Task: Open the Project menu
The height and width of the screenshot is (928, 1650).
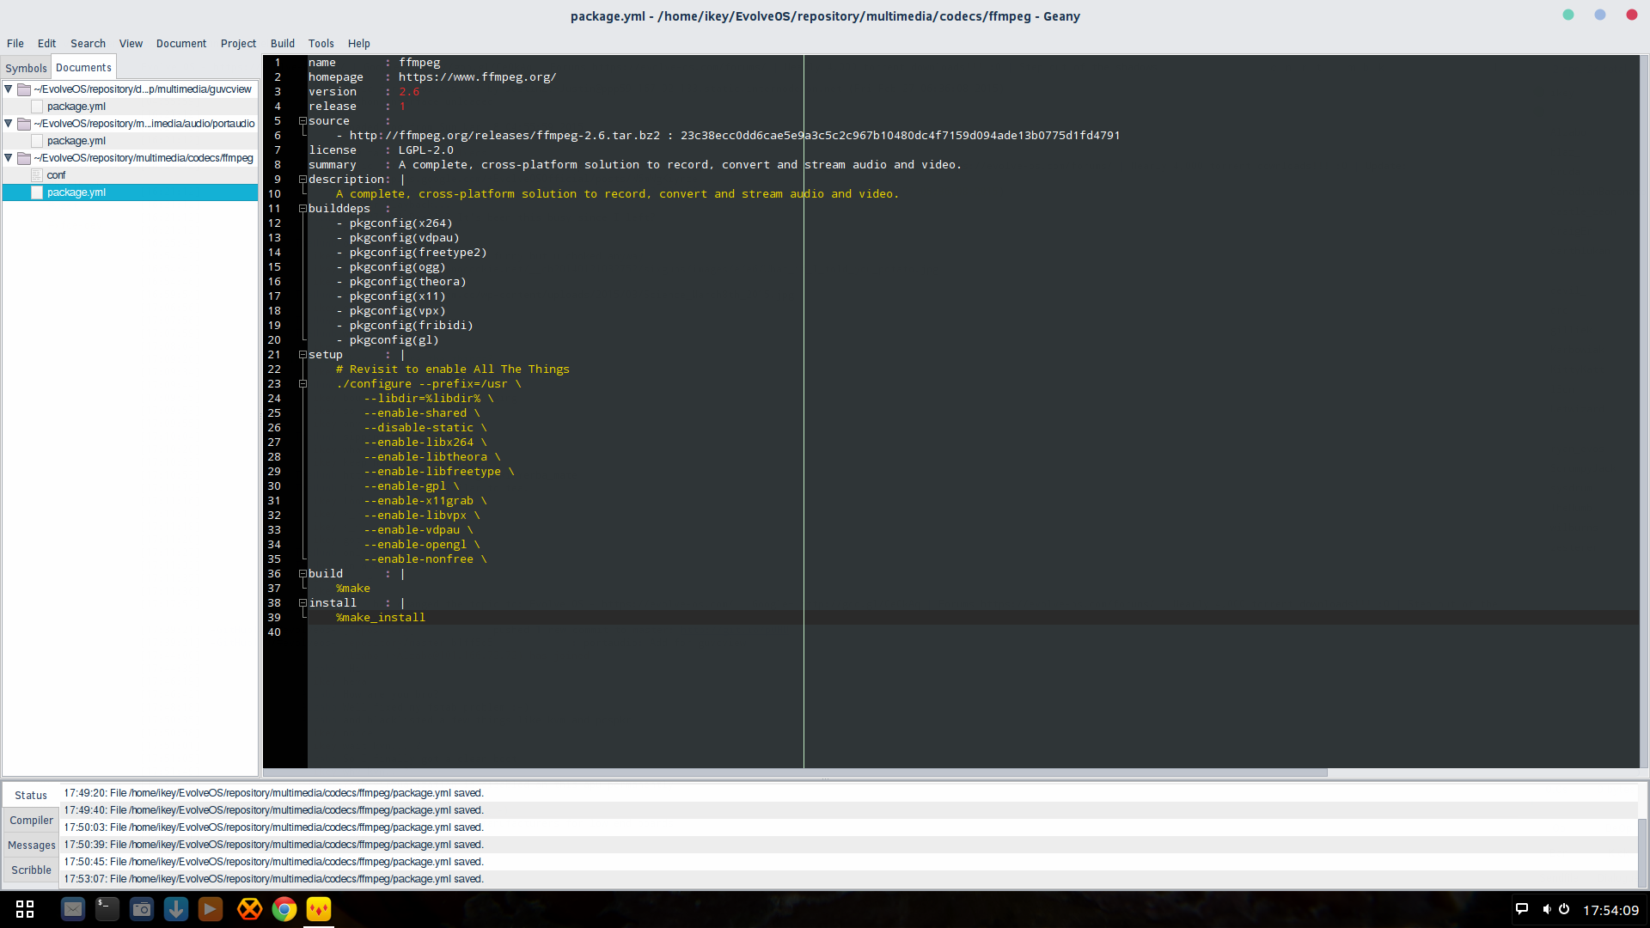Action: click(x=238, y=43)
